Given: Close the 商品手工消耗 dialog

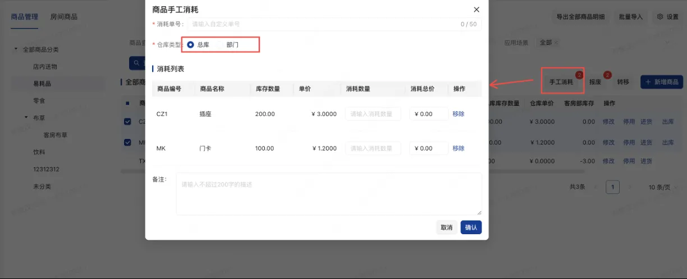Looking at the screenshot, I should pos(477,10).
